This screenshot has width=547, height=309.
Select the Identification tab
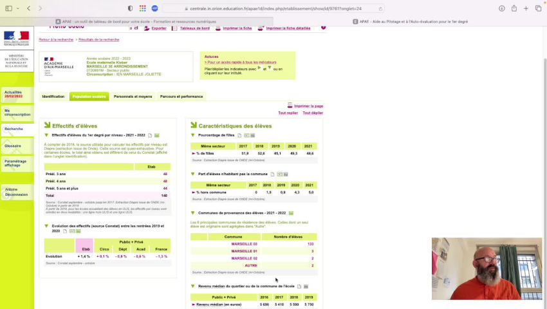[53, 97]
